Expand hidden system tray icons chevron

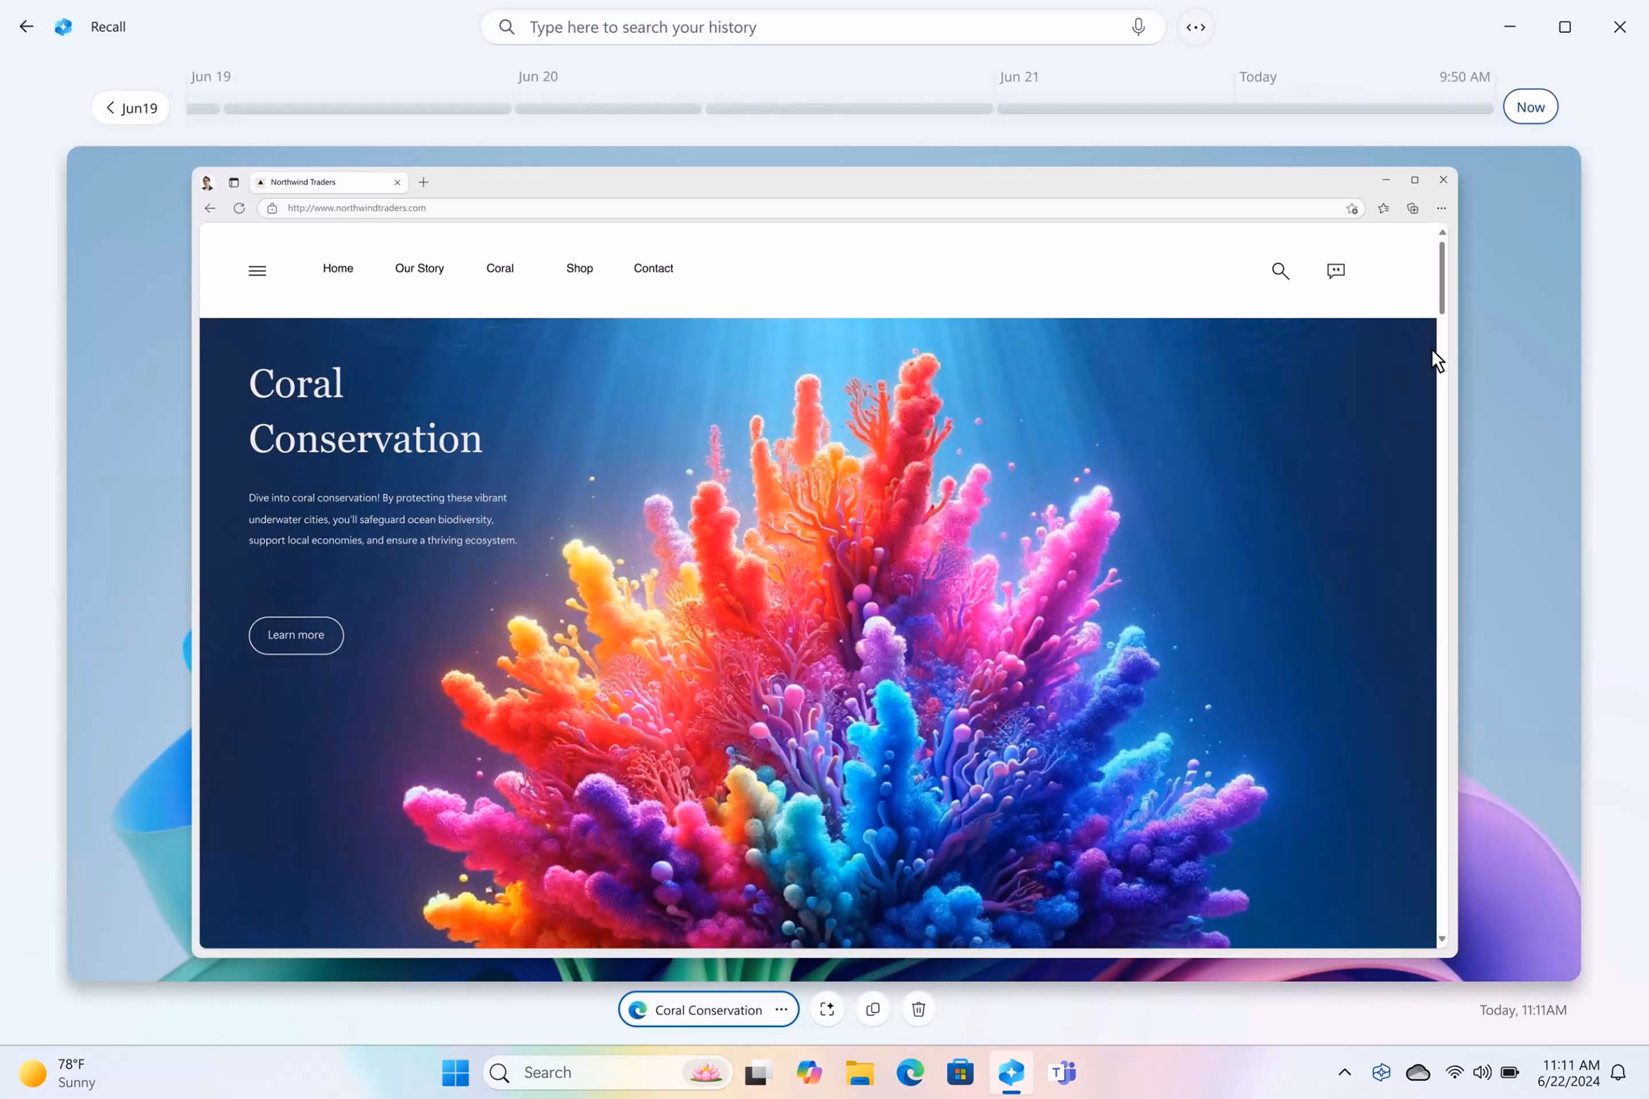pos(1344,1072)
